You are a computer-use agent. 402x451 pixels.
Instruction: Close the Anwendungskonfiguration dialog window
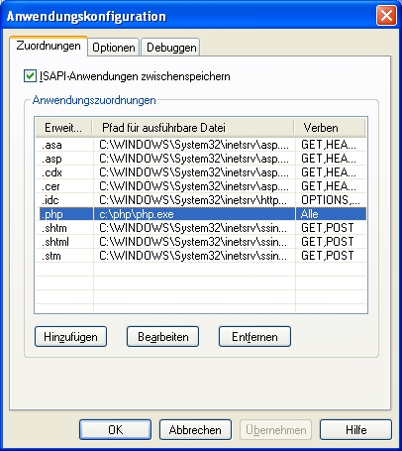pos(386,16)
